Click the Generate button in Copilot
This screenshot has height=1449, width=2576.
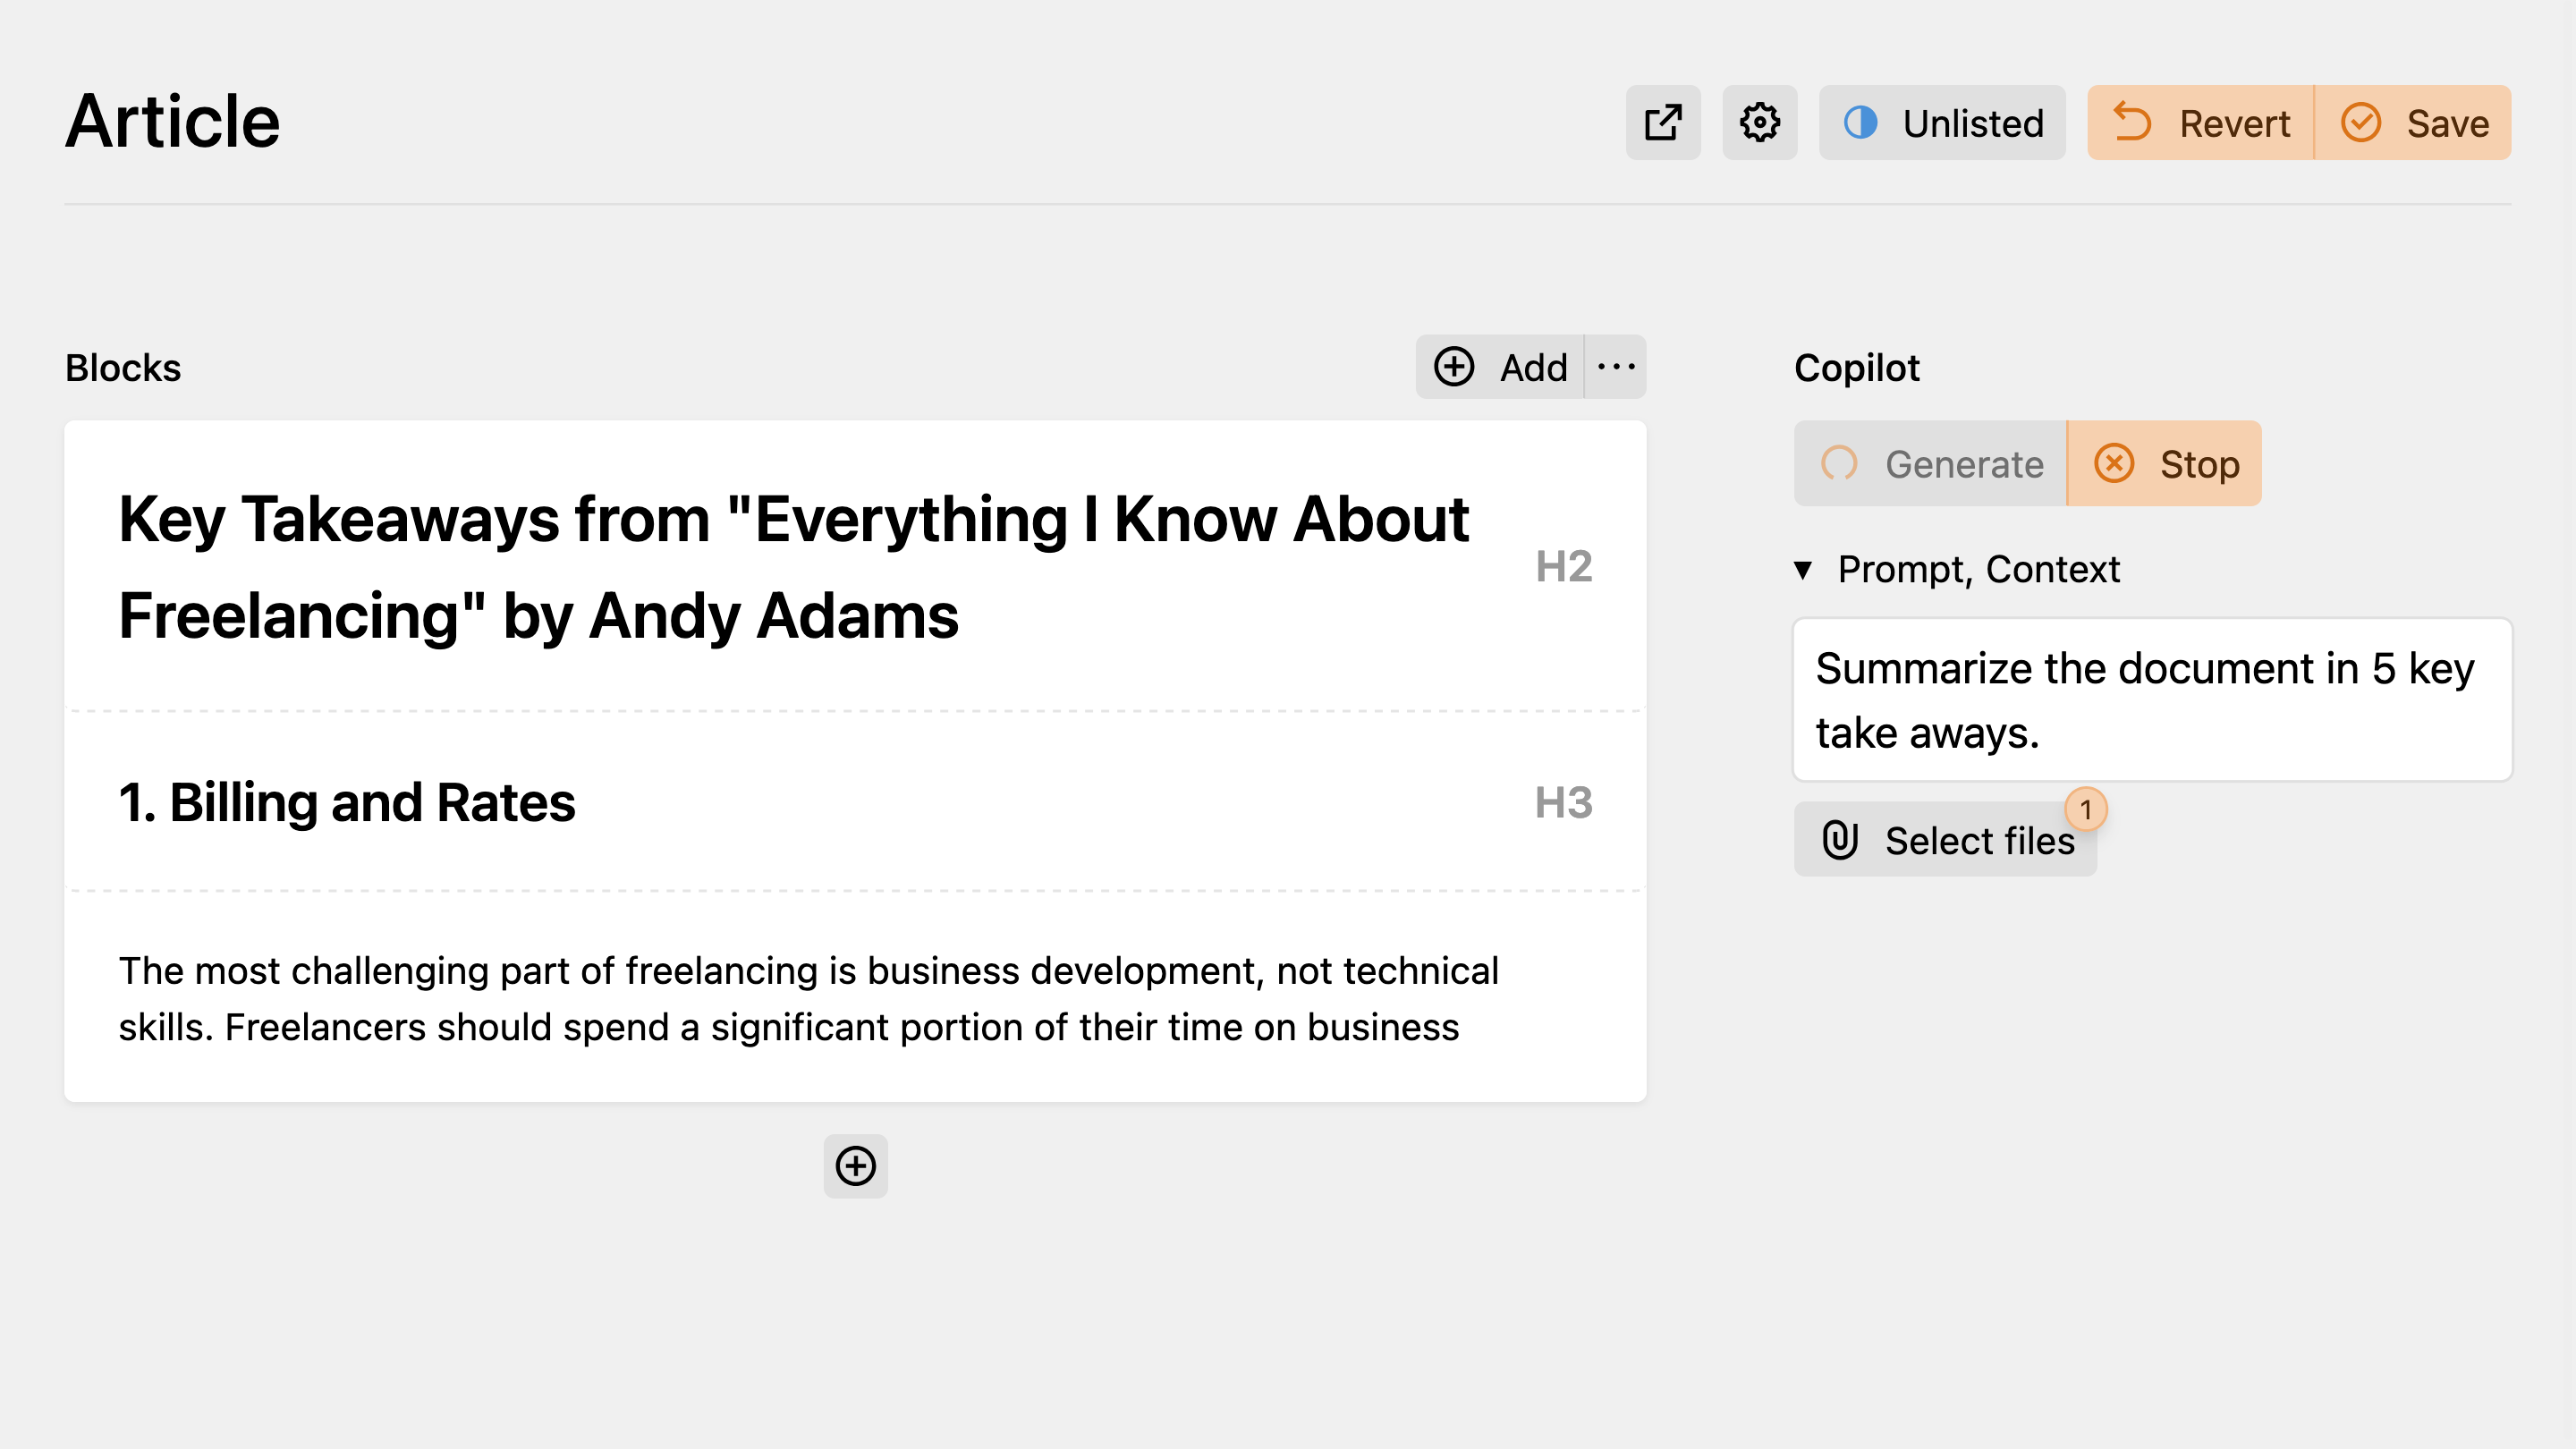(1930, 463)
